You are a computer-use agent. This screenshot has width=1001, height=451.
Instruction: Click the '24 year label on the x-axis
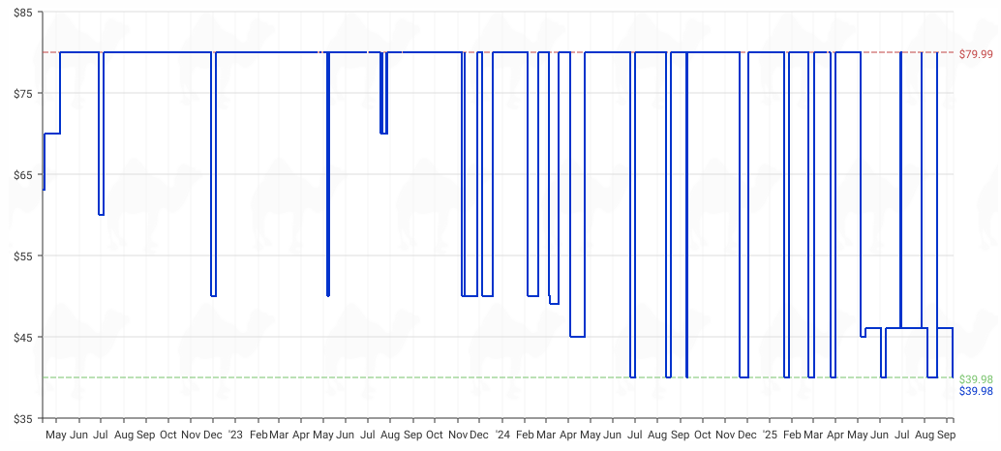coord(502,436)
